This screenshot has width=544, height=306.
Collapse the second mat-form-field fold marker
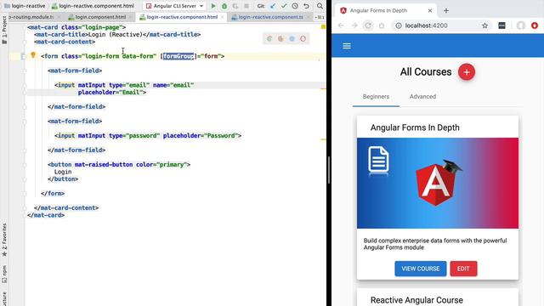coord(25,122)
